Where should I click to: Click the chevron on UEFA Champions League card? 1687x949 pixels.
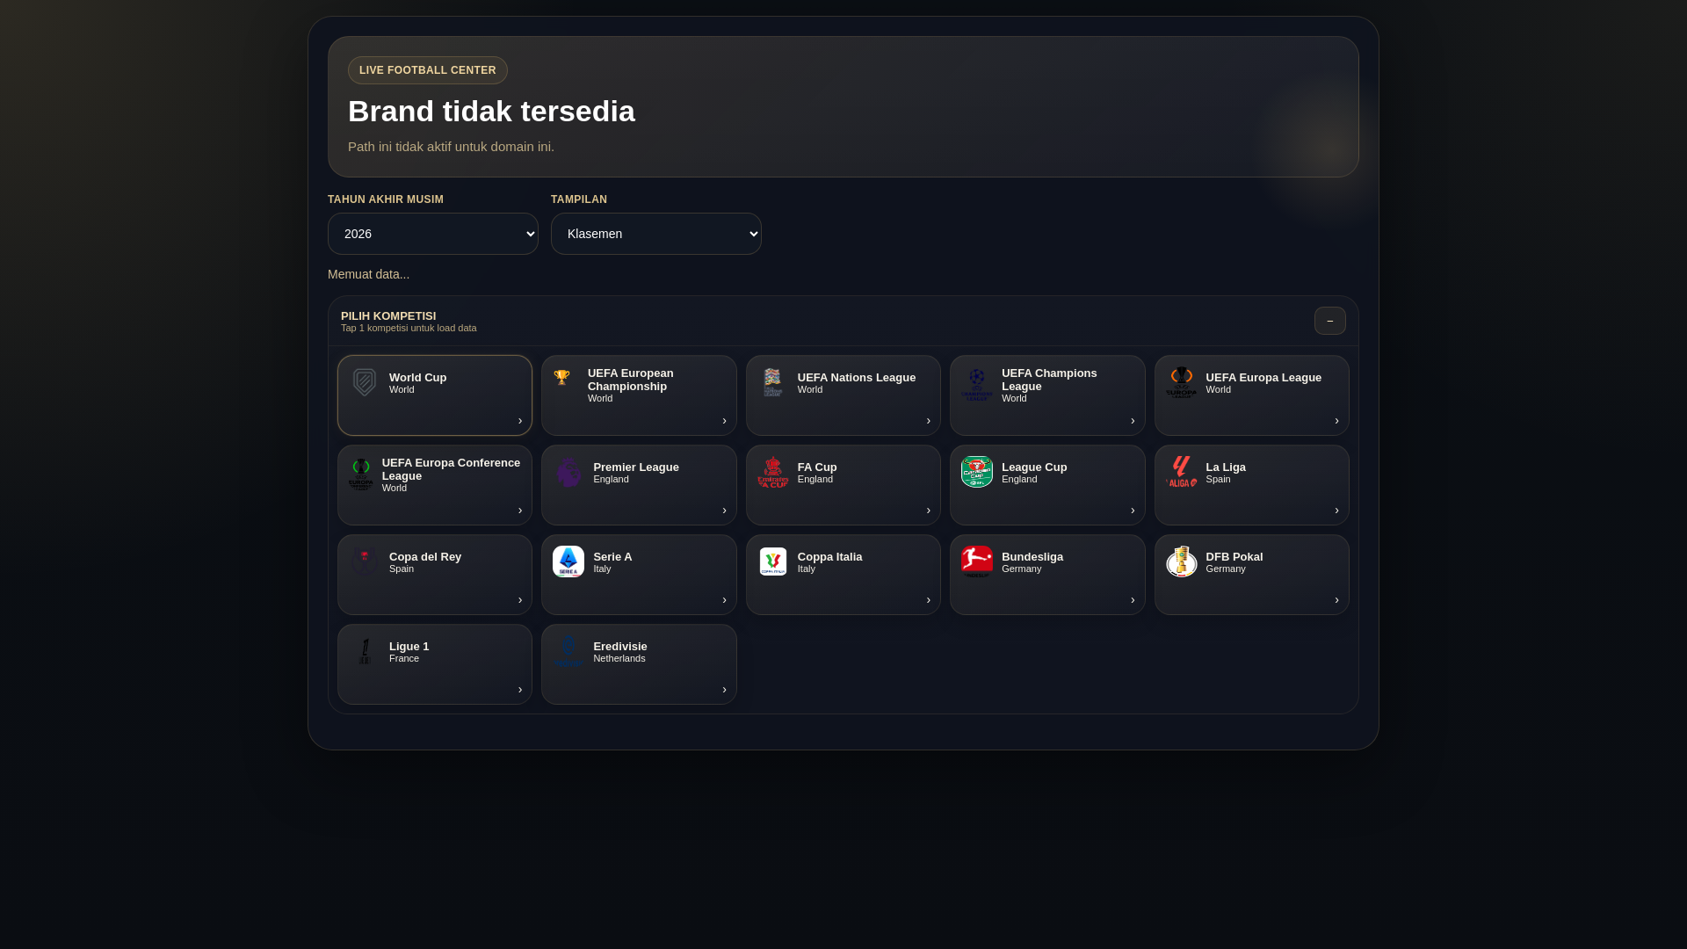point(1133,421)
